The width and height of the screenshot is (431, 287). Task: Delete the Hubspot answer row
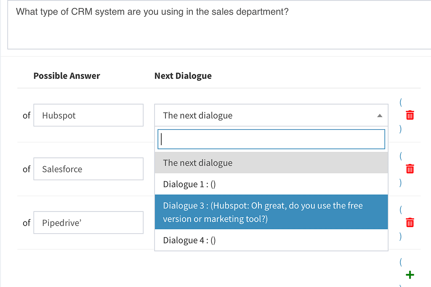410,115
